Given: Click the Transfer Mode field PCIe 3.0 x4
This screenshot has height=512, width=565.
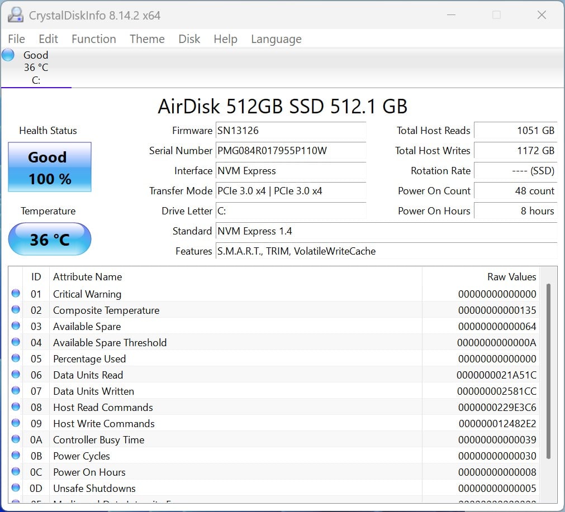Looking at the screenshot, I should (291, 191).
